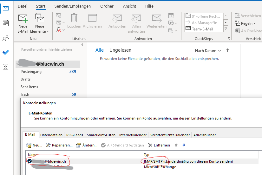Open the Calendar view in sidebar

pyautogui.click(x=5, y=23)
